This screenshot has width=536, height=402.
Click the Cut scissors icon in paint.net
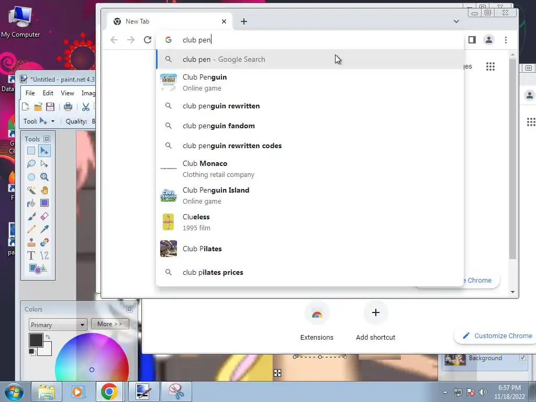coord(86,107)
